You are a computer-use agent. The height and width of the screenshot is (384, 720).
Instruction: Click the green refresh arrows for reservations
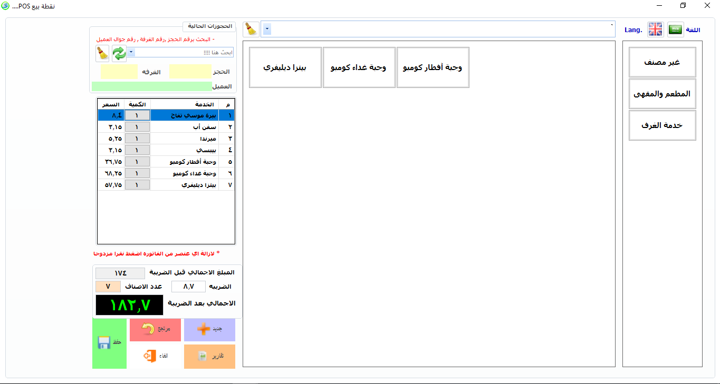(119, 53)
